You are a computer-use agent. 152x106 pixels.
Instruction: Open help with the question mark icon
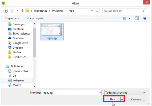145,18
